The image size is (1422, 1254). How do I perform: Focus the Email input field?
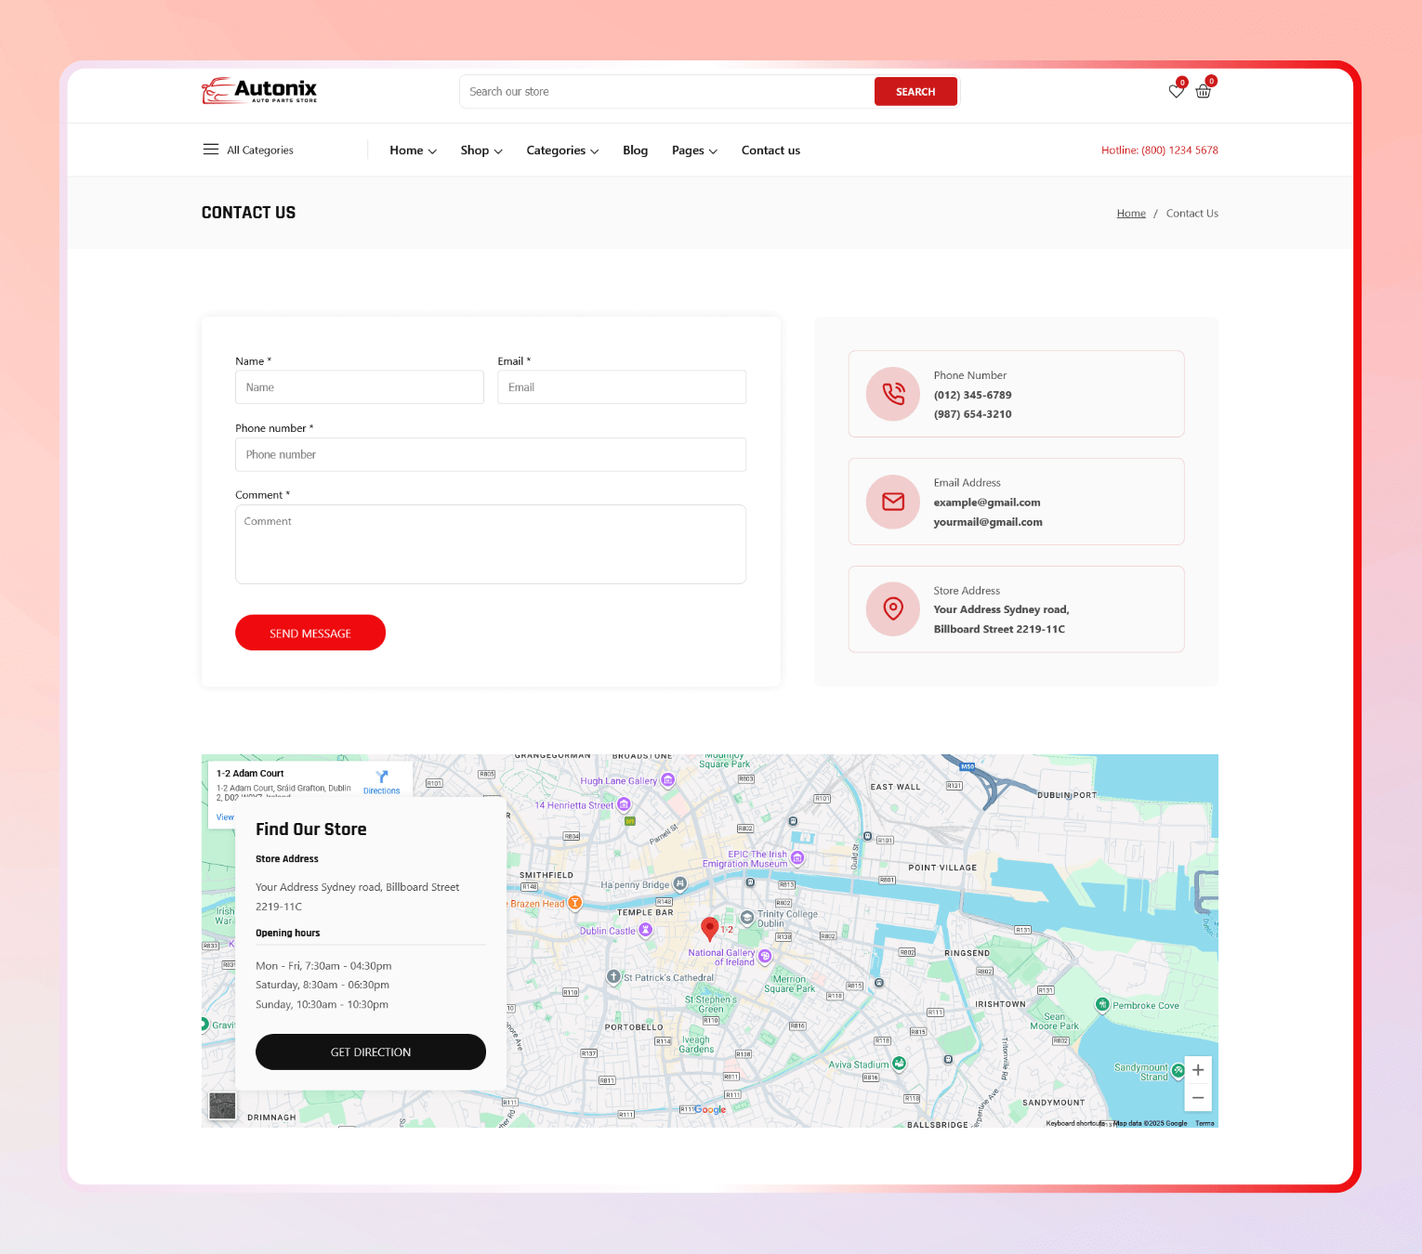click(622, 387)
